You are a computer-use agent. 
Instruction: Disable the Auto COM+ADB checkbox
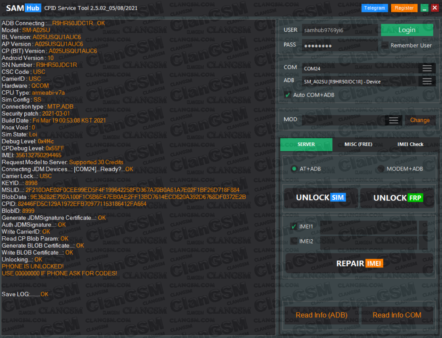(287, 95)
